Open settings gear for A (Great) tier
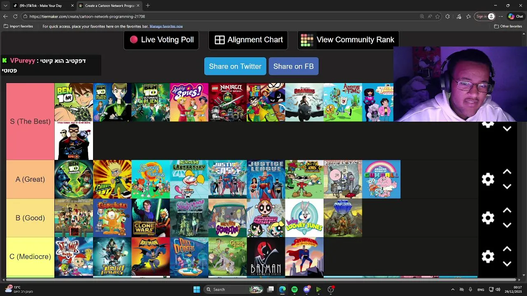 tap(488, 179)
